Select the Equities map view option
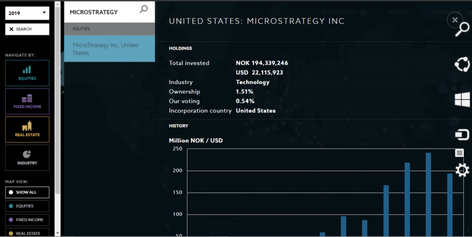The width and height of the screenshot is (472, 237). point(27,206)
